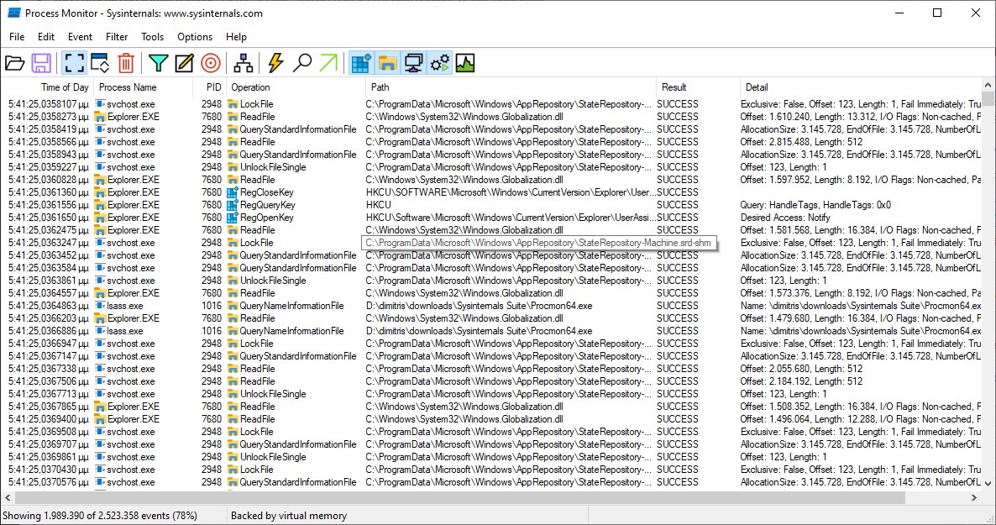Select the 5:41:25,0364863 lsass.exe row

pyautogui.click(x=491, y=306)
